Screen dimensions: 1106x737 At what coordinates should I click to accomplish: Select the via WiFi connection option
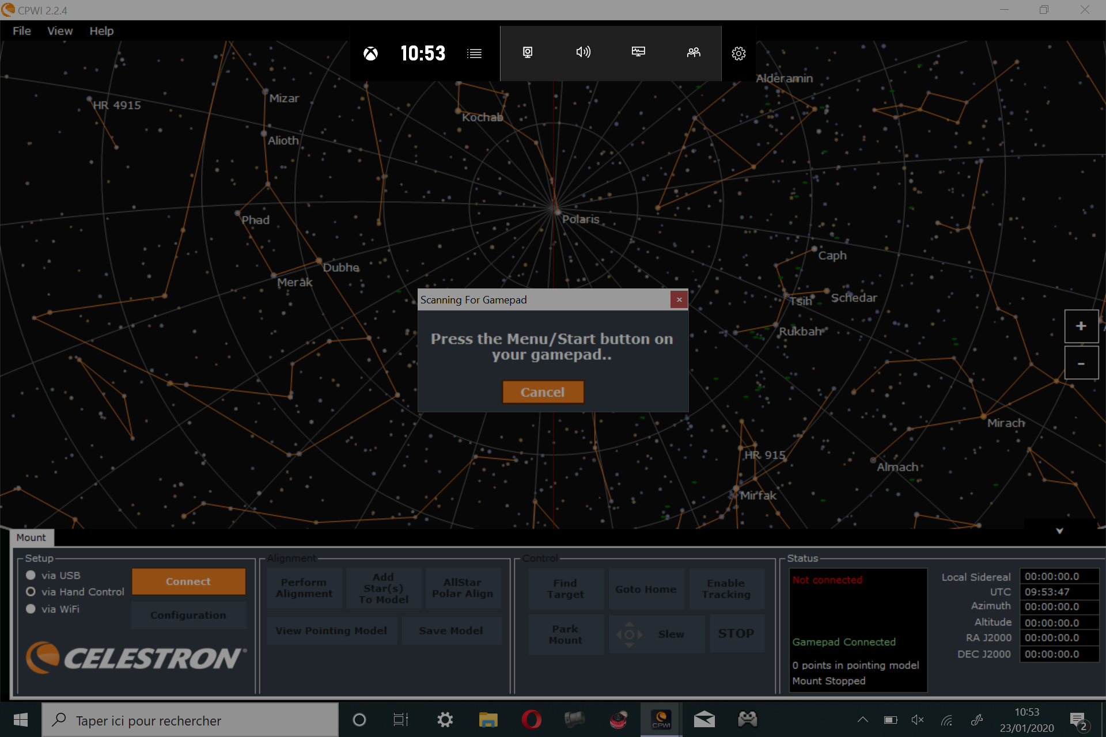(31, 609)
